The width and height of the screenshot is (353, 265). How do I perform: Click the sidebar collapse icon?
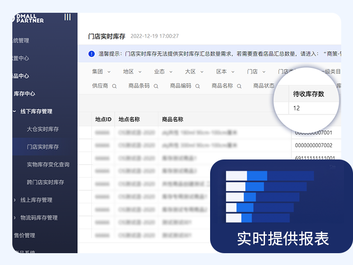pos(68,18)
